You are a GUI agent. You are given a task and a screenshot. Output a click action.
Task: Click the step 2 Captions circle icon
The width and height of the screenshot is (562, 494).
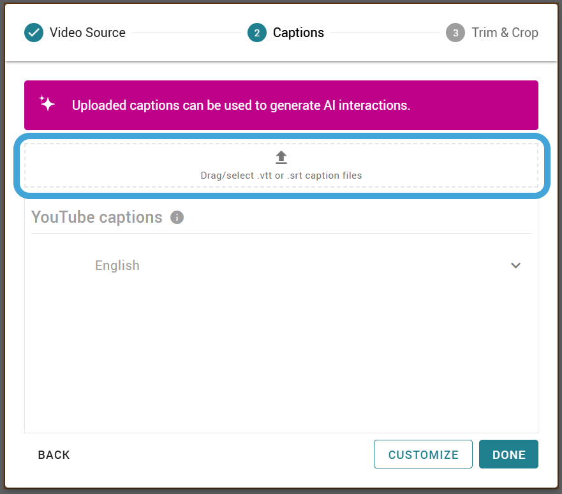pyautogui.click(x=257, y=33)
